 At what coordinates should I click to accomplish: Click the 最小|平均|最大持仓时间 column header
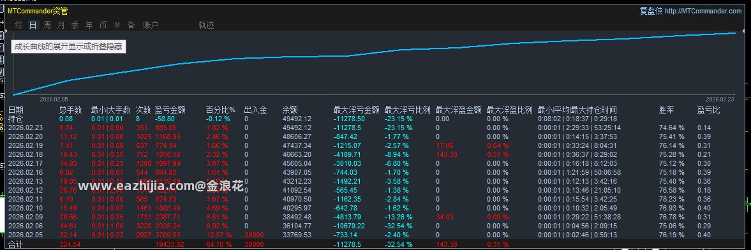[x=577, y=110]
